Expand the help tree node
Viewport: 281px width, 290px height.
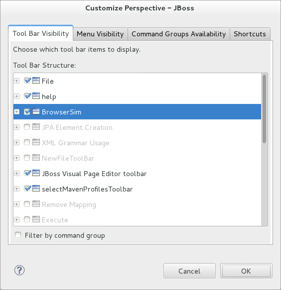[16, 96]
